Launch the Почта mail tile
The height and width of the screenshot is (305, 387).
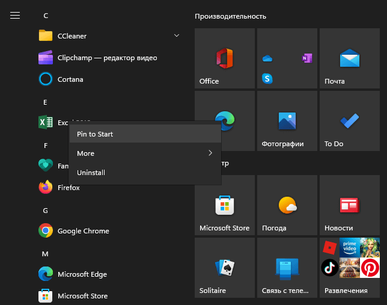[350, 58]
